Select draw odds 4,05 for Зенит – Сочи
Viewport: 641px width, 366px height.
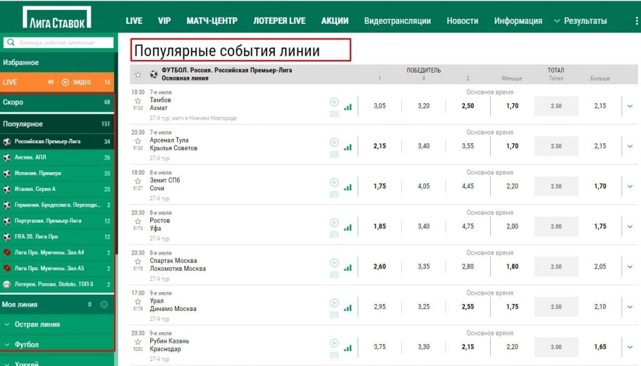pos(424,186)
